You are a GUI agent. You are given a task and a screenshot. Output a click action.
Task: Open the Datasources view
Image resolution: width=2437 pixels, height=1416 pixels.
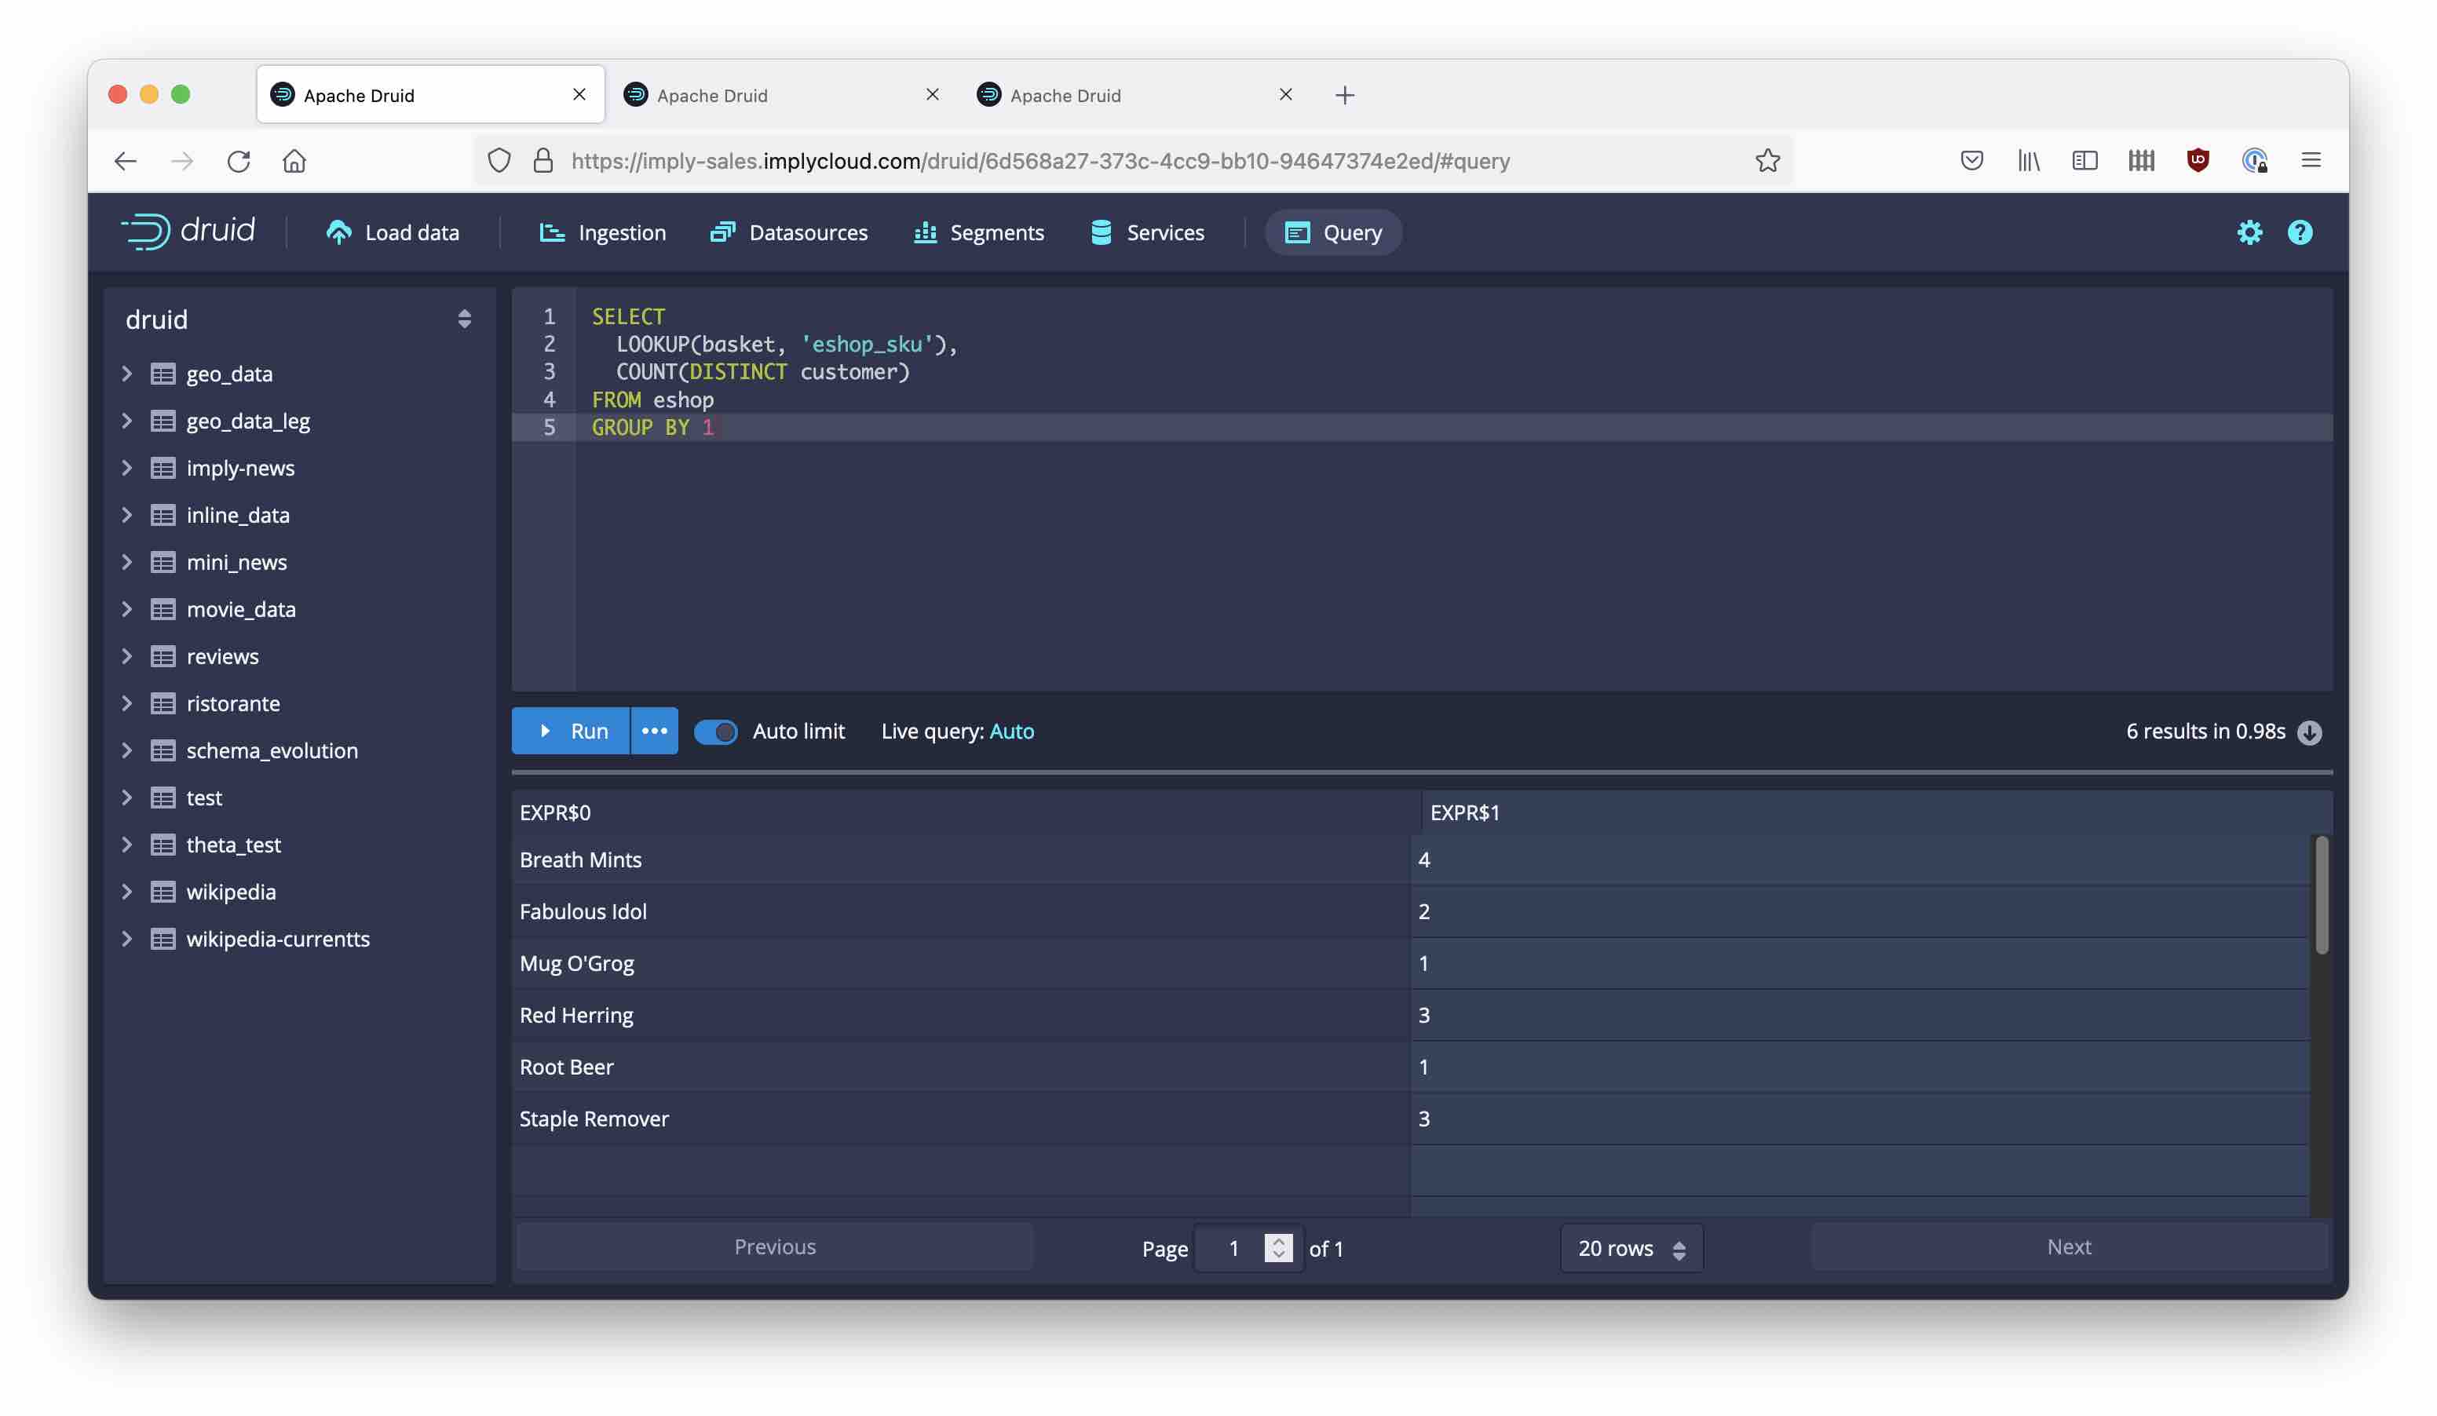(789, 232)
